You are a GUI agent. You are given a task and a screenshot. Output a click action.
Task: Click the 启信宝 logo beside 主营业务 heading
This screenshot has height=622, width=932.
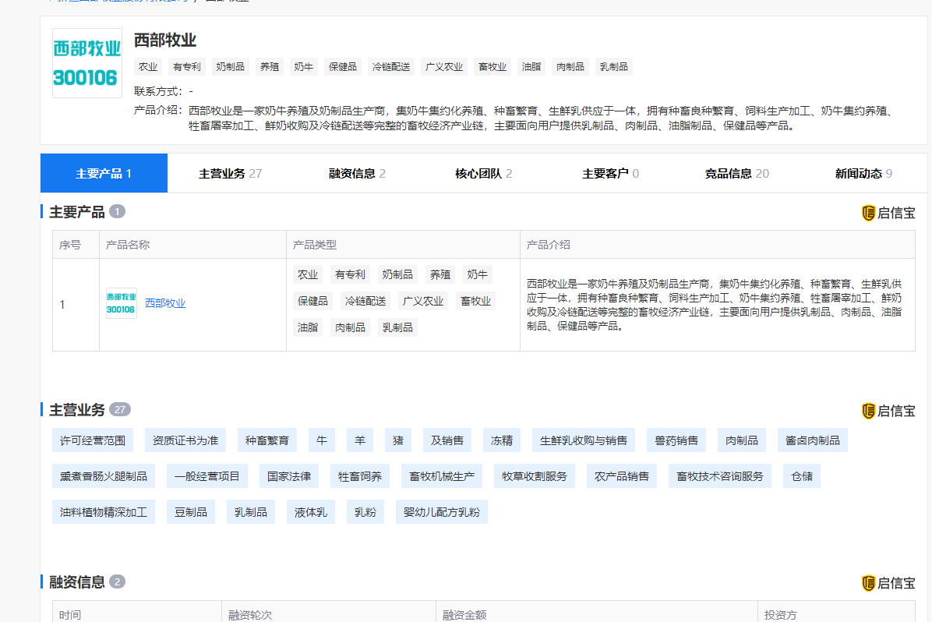point(888,411)
